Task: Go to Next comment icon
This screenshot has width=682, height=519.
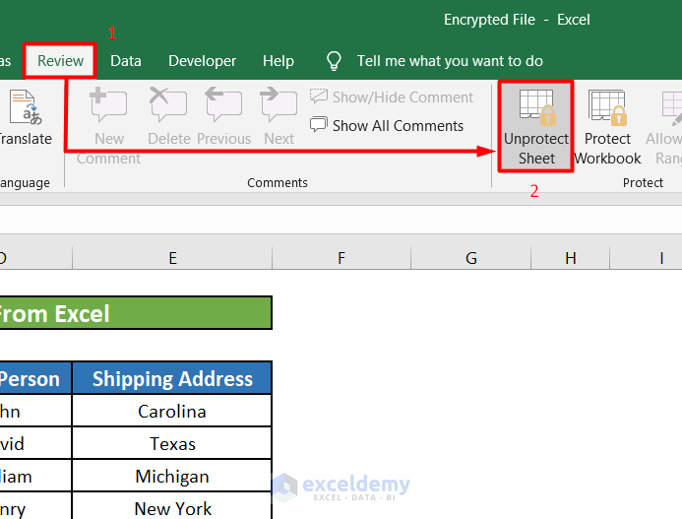Action: [279, 104]
